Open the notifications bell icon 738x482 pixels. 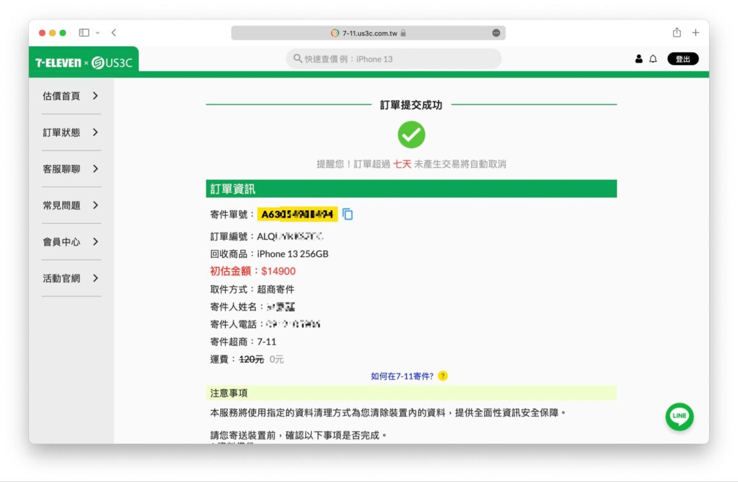[653, 59]
